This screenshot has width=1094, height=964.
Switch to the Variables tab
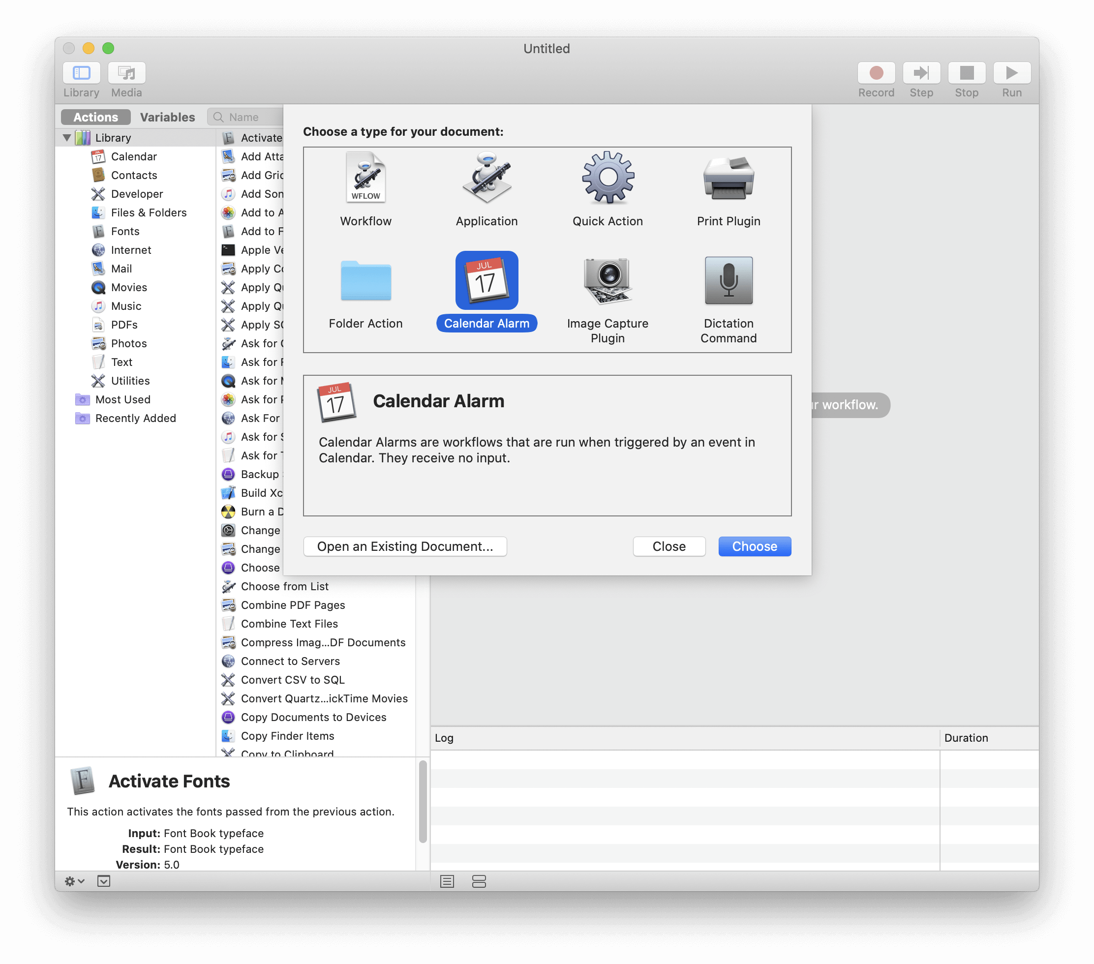tap(167, 117)
